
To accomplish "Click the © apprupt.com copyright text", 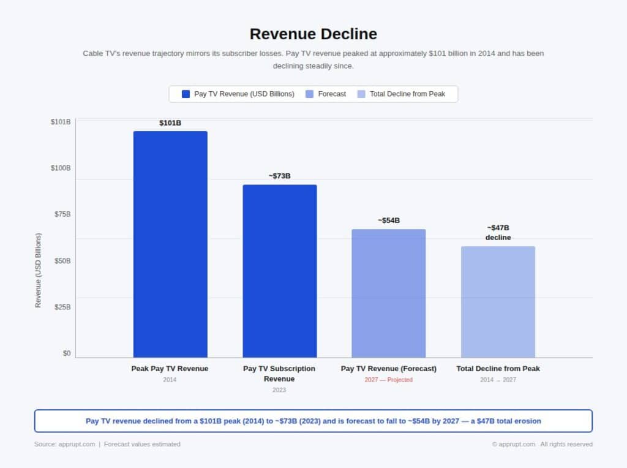I will (x=513, y=444).
